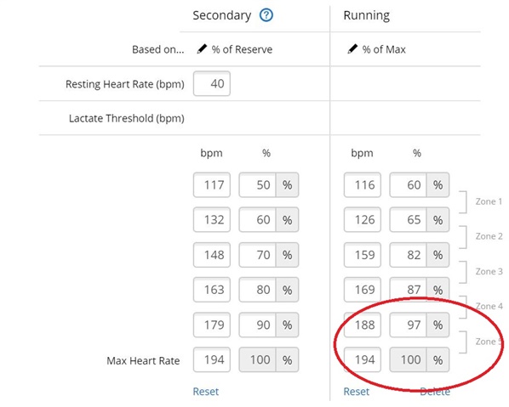
Task: Click the Resting Heart Rate field
Action: pyautogui.click(x=212, y=83)
